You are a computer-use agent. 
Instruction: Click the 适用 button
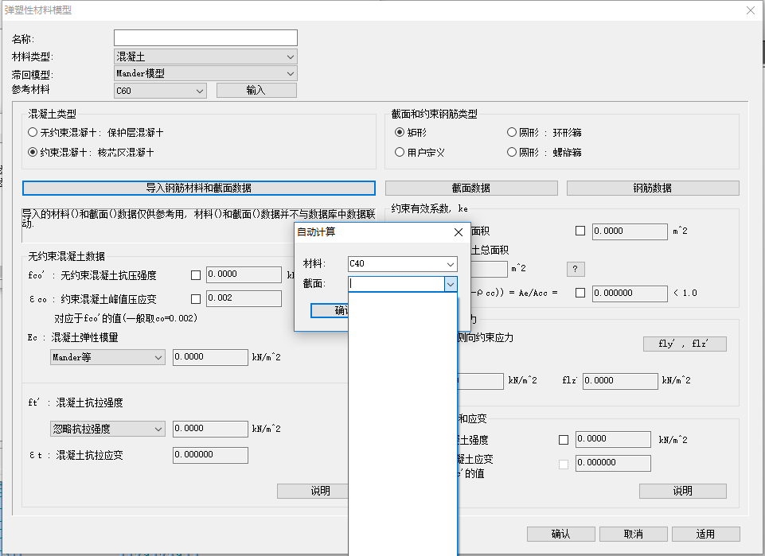click(x=706, y=534)
